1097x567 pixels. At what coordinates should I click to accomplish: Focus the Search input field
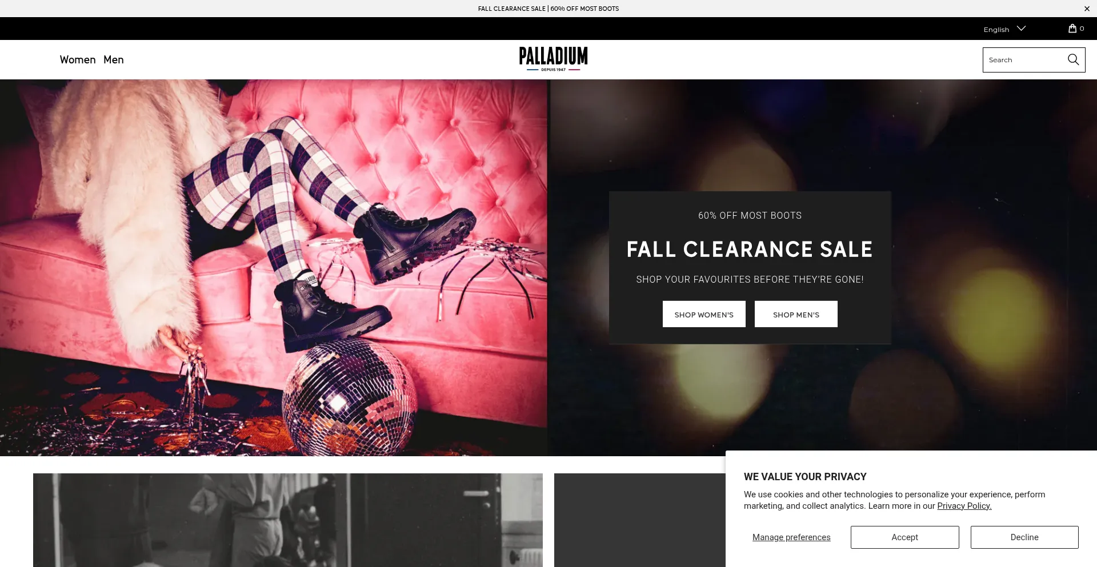tap(1026, 59)
